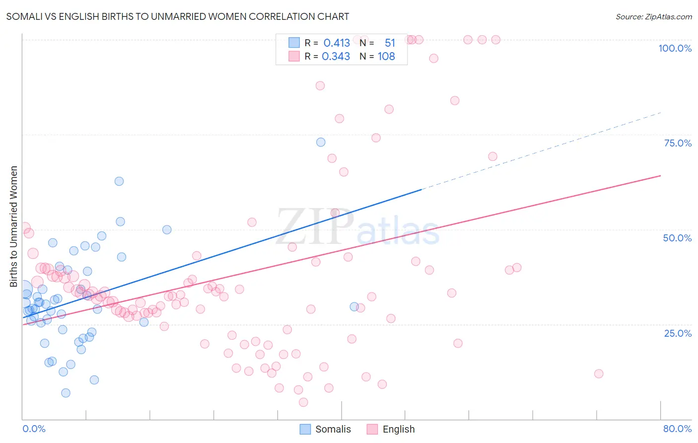Select the blue Somali outlier point near 73%
Viewport: 698px width, 443px height.
coord(321,143)
